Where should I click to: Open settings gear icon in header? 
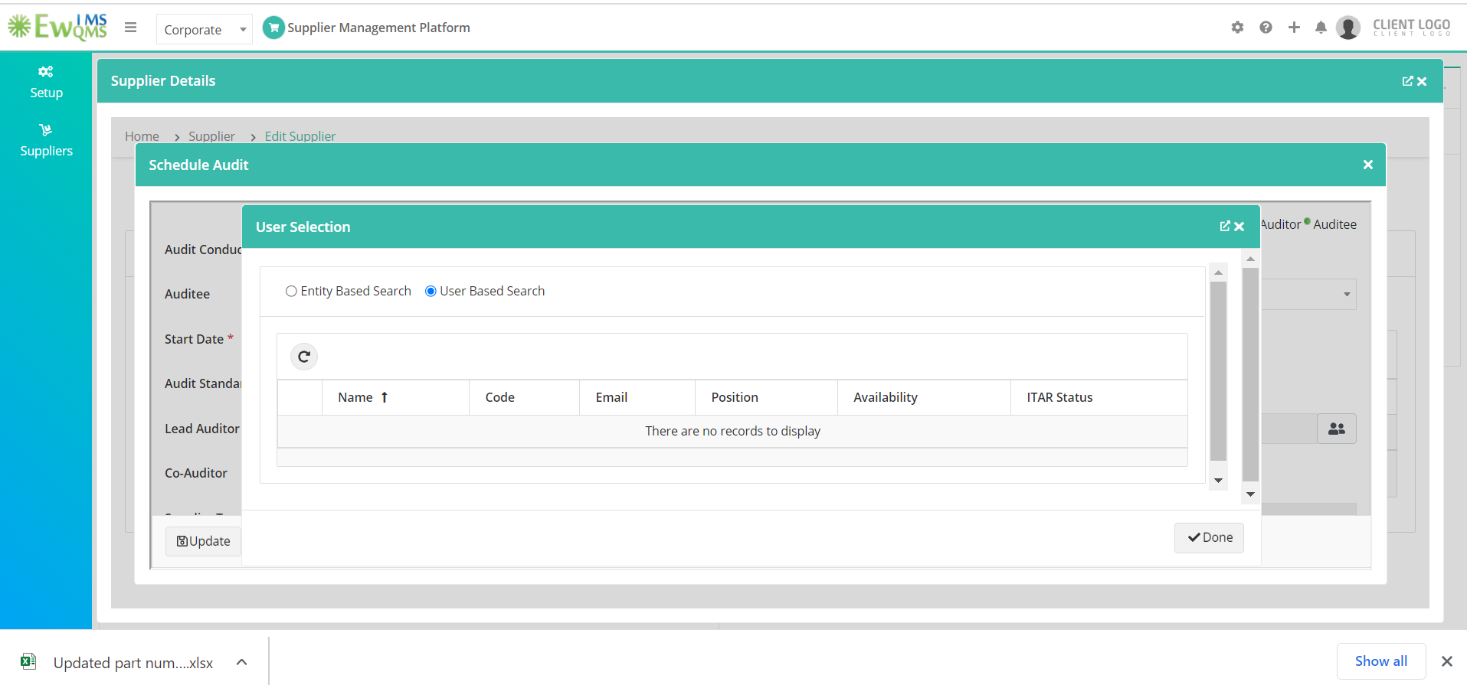click(1237, 28)
